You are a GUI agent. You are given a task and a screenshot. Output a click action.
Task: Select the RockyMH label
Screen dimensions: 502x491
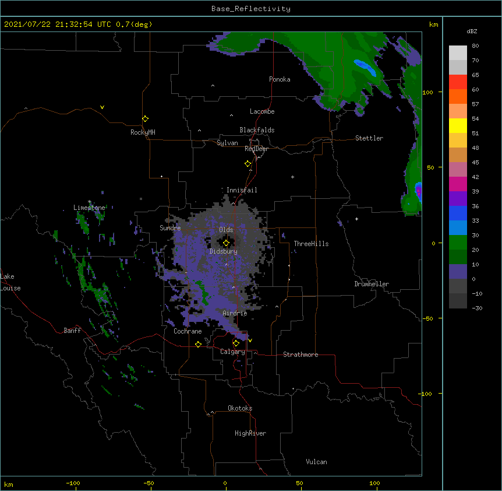(143, 132)
